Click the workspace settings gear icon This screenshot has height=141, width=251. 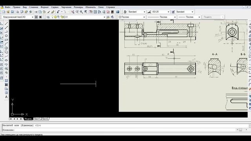(x=36, y=17)
